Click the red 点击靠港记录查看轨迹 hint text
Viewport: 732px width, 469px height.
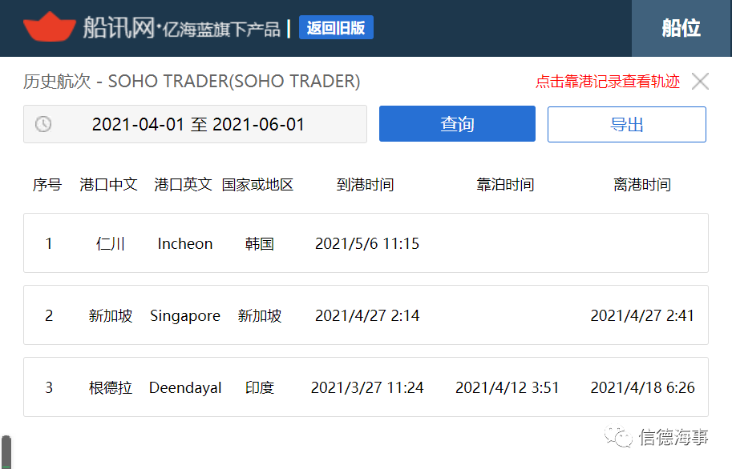(608, 82)
